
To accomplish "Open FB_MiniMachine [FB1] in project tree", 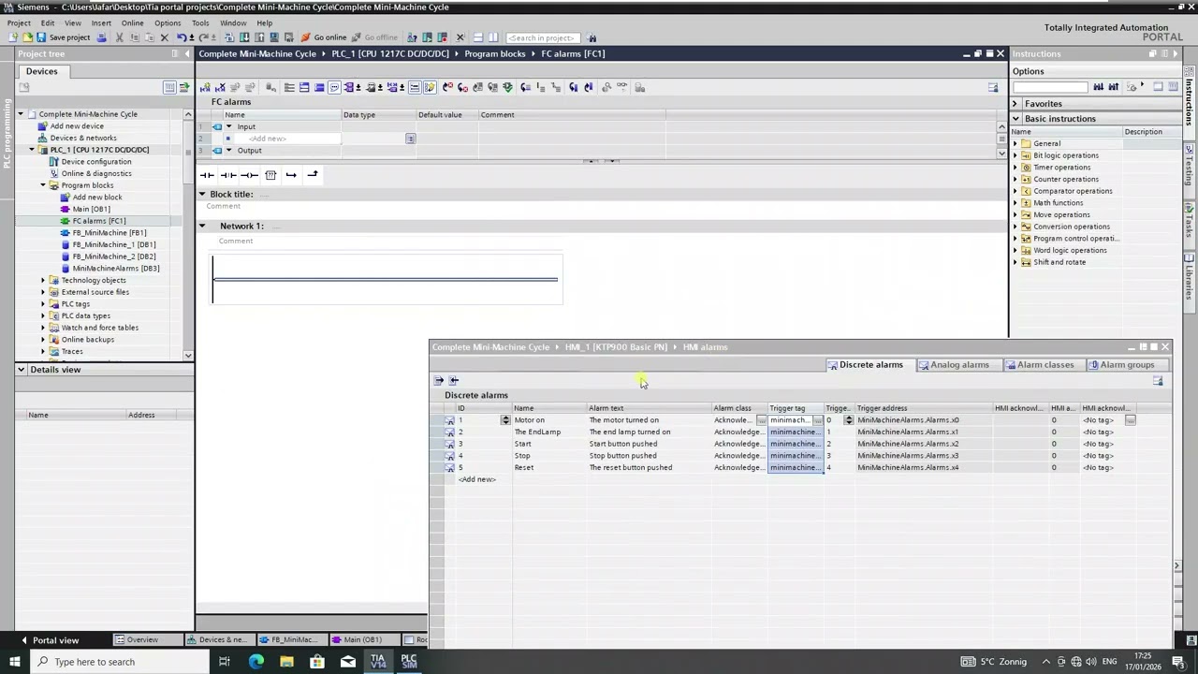I will (110, 233).
